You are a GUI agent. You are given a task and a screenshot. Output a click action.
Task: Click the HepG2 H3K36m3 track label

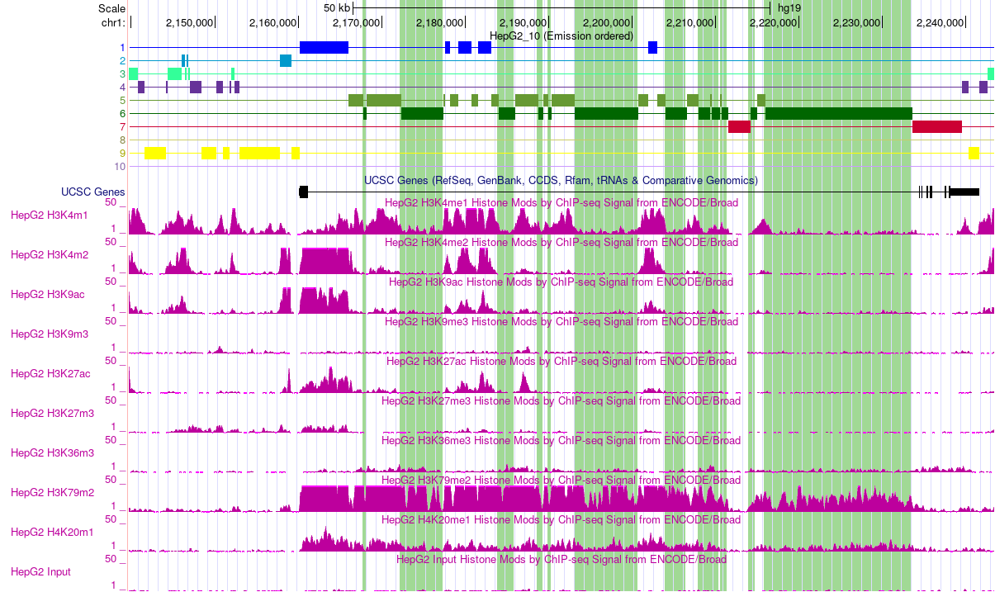pyautogui.click(x=51, y=452)
